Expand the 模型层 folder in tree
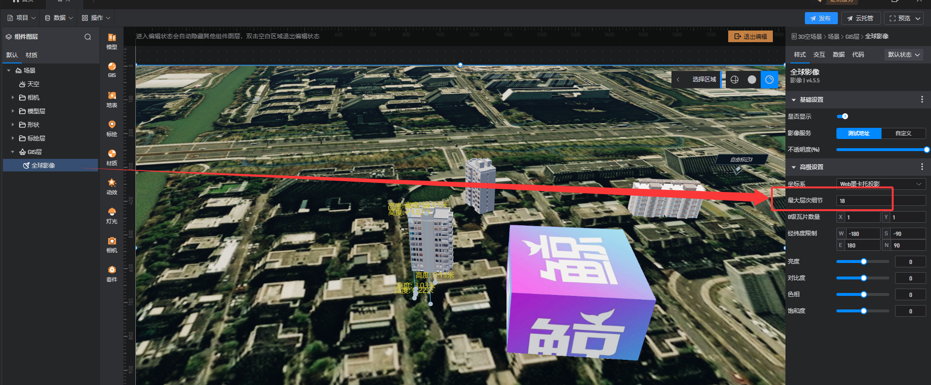This screenshot has width=931, height=385. [x=13, y=111]
